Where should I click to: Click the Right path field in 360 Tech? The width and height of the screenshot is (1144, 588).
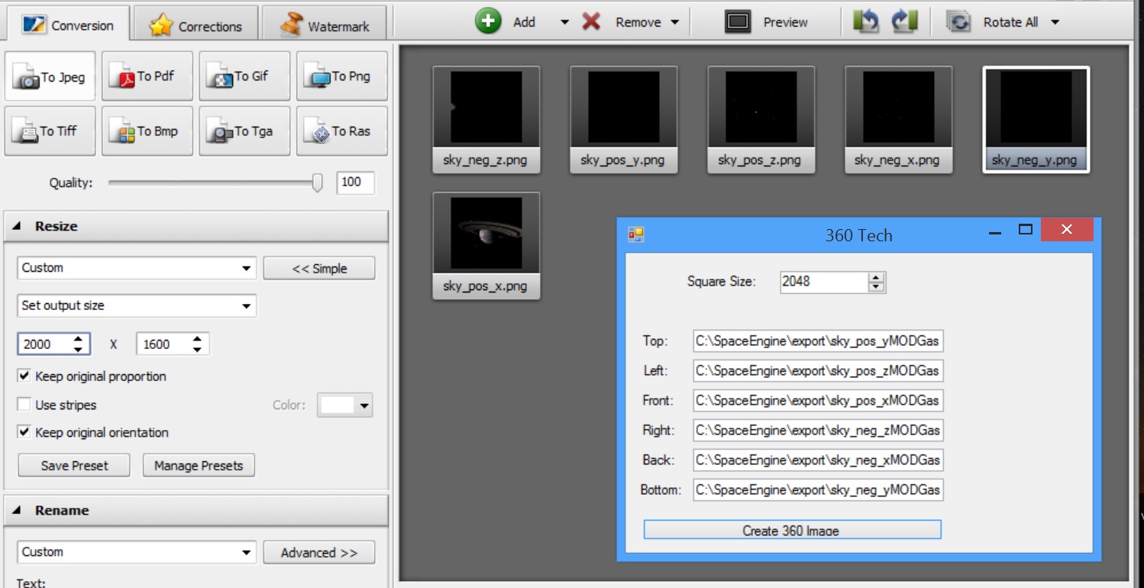818,431
